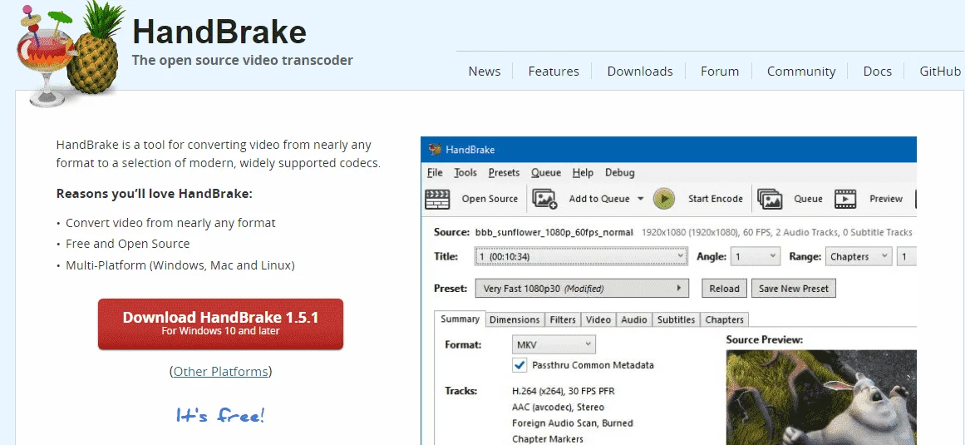Click the Preview film-frame icon

coord(845,199)
